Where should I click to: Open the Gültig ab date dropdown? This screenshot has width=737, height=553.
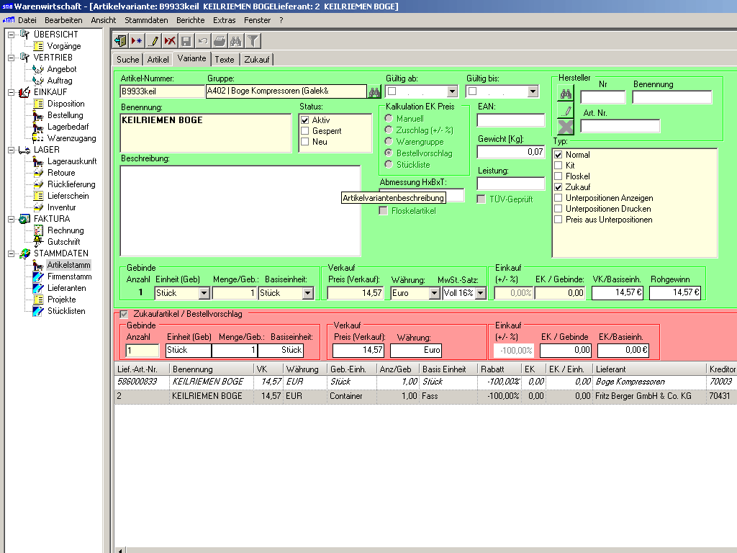click(452, 91)
